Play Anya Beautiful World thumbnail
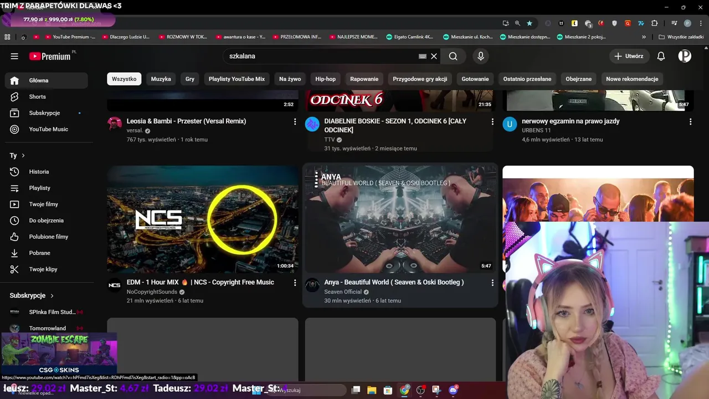 [x=400, y=219]
